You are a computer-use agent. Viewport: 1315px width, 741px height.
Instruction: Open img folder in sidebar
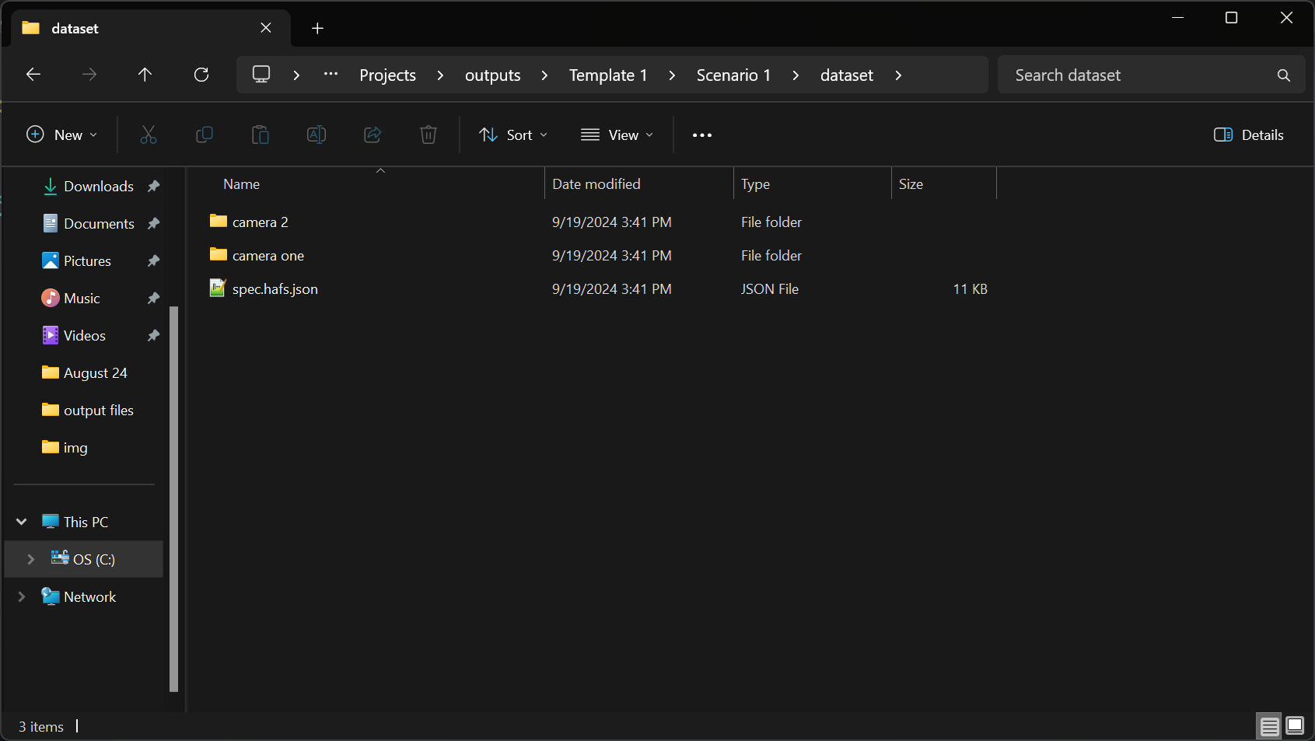[x=75, y=447]
